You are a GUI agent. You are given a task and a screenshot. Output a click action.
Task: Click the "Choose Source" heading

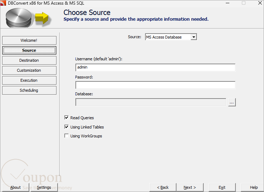click(87, 12)
